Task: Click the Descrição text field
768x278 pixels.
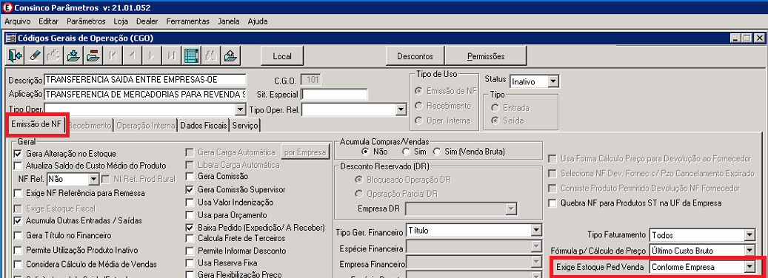Action: (145, 80)
